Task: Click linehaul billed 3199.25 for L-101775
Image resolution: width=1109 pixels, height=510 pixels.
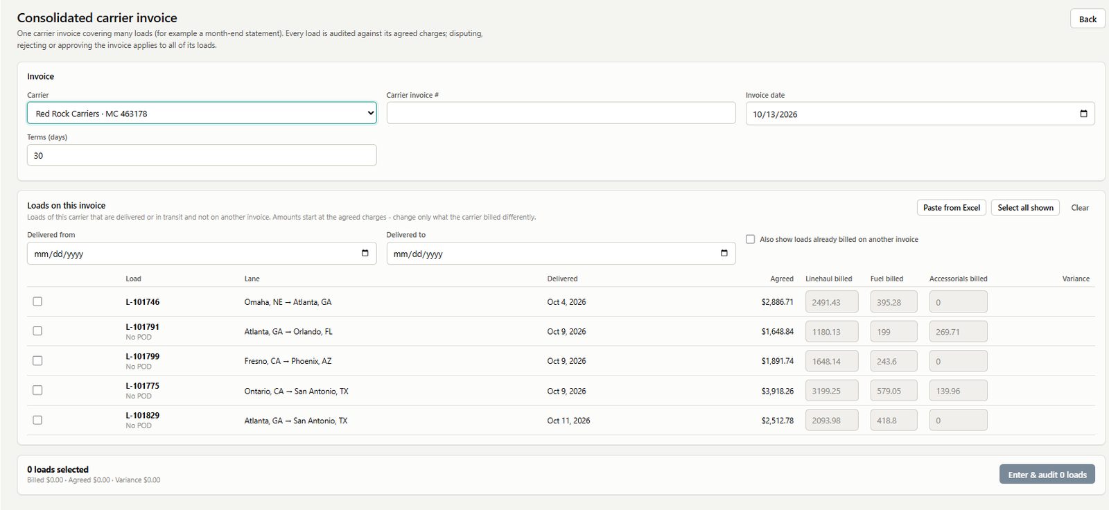Action: [832, 391]
